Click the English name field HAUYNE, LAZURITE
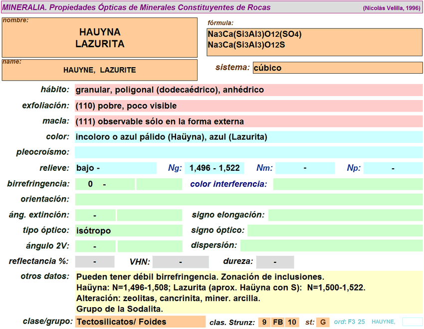Screen dimensions: 424x329 click(100, 70)
